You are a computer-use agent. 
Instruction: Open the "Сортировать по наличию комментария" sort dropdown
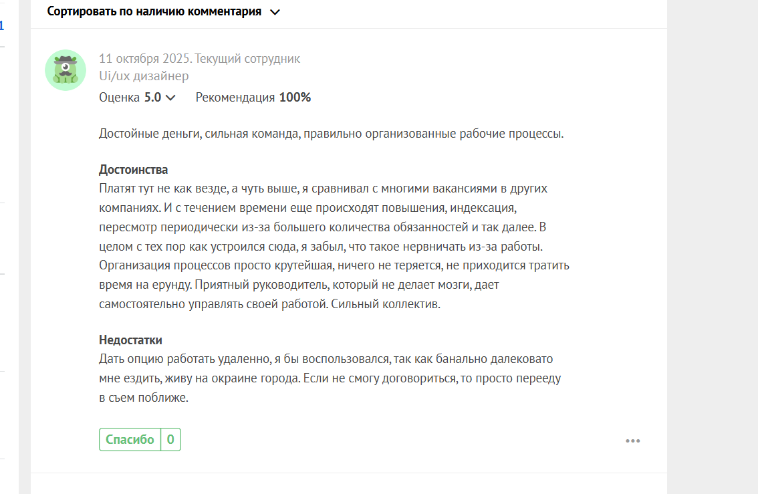154,12
